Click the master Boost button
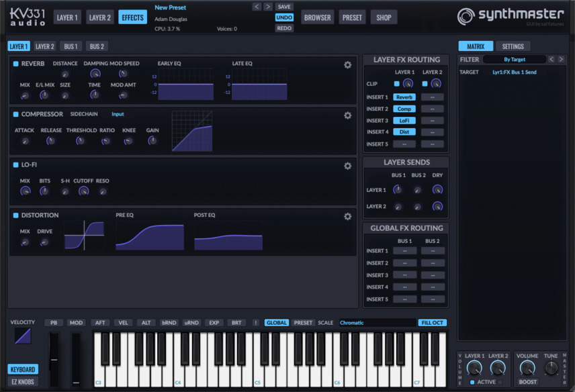This screenshot has width=575, height=392. click(x=528, y=382)
